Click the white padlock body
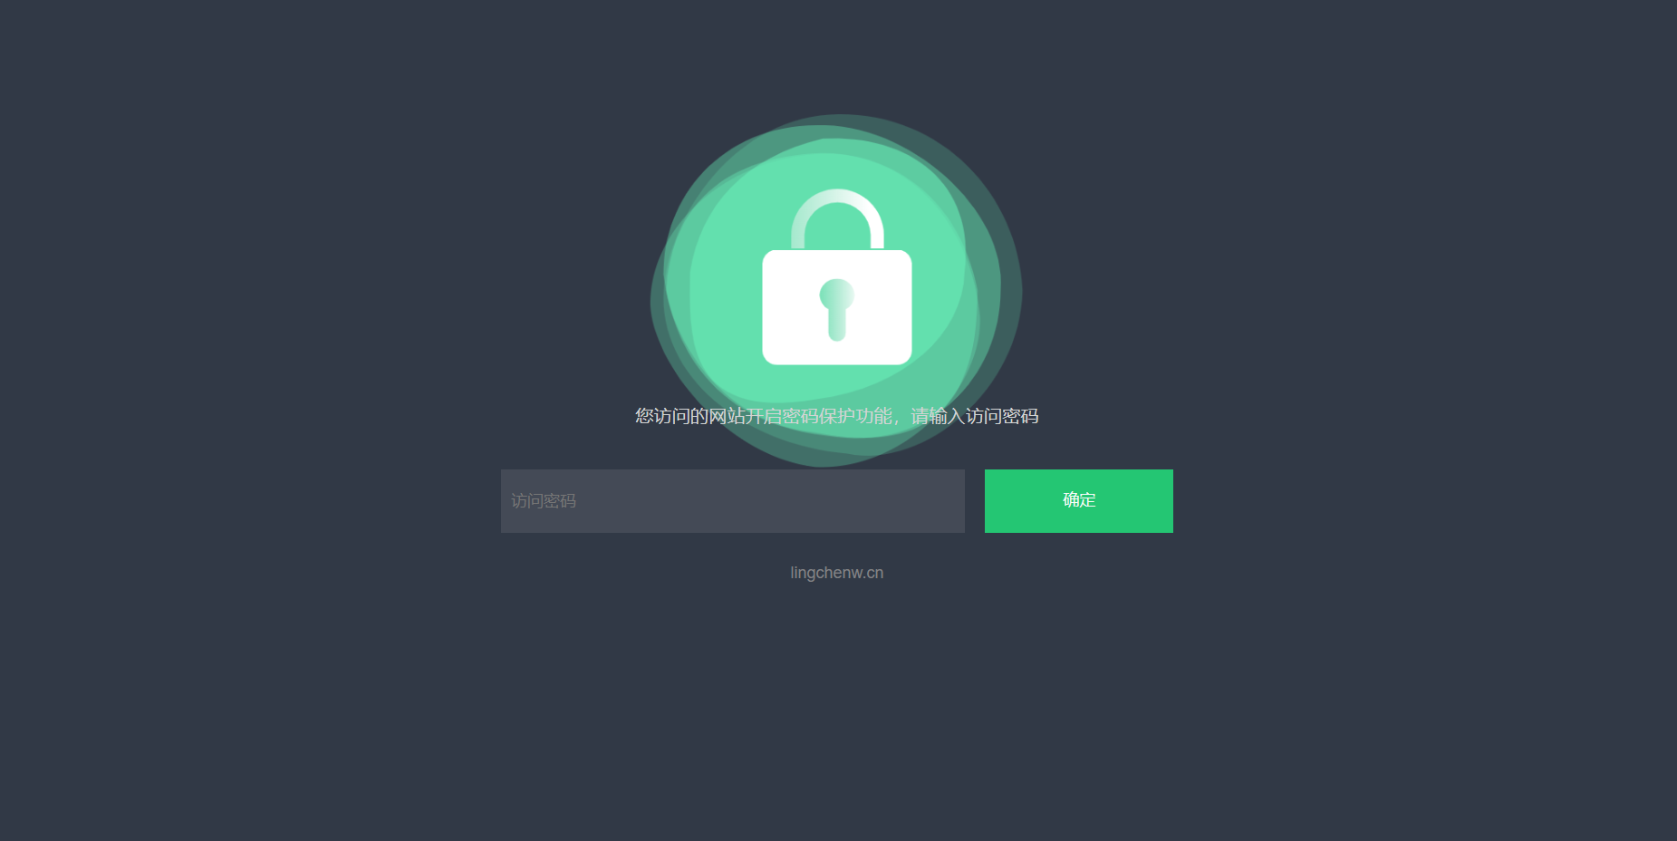The height and width of the screenshot is (841, 1677). click(837, 307)
